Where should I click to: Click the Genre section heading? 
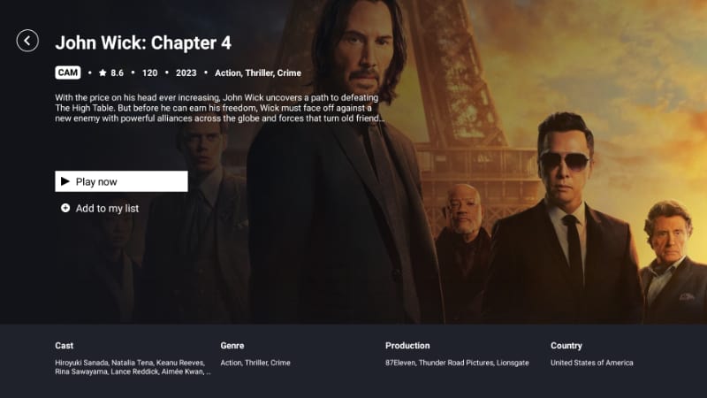click(232, 346)
